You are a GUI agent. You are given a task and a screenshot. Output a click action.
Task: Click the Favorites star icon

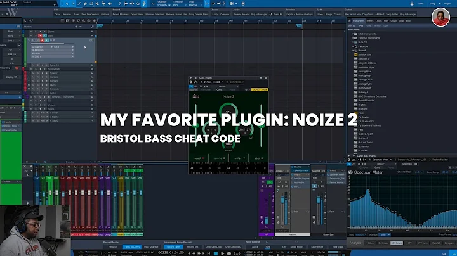355,46
